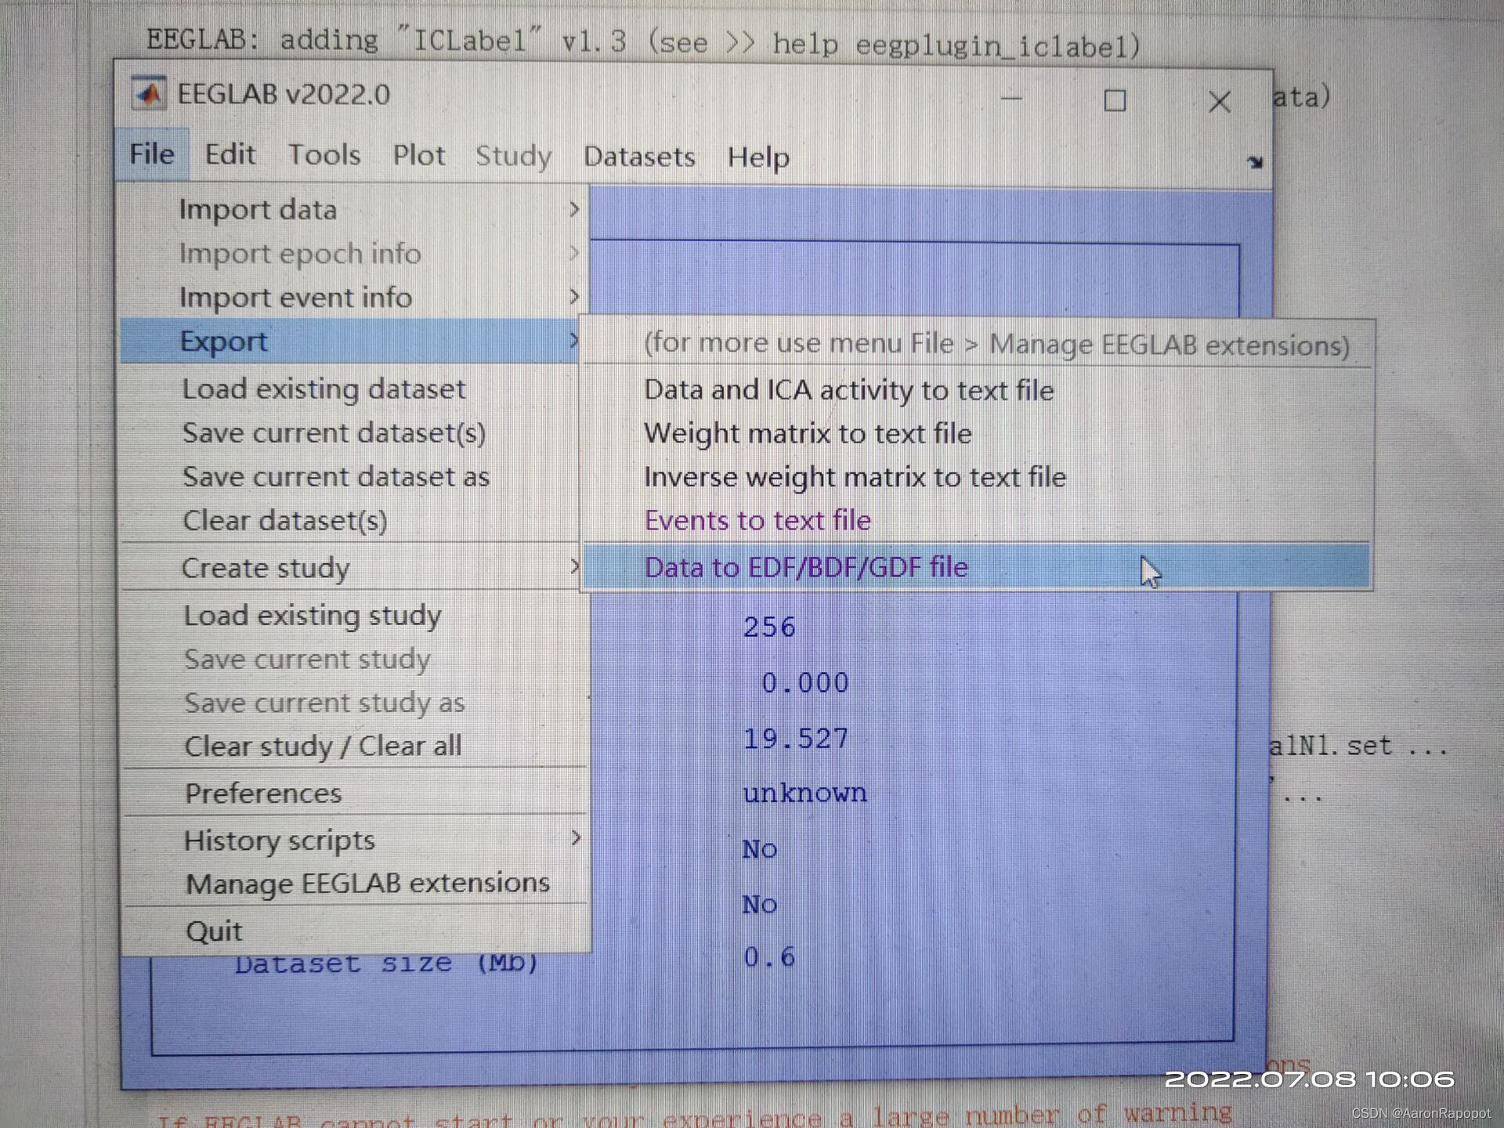
Task: Expand the History scripts submenu
Action: coord(354,840)
